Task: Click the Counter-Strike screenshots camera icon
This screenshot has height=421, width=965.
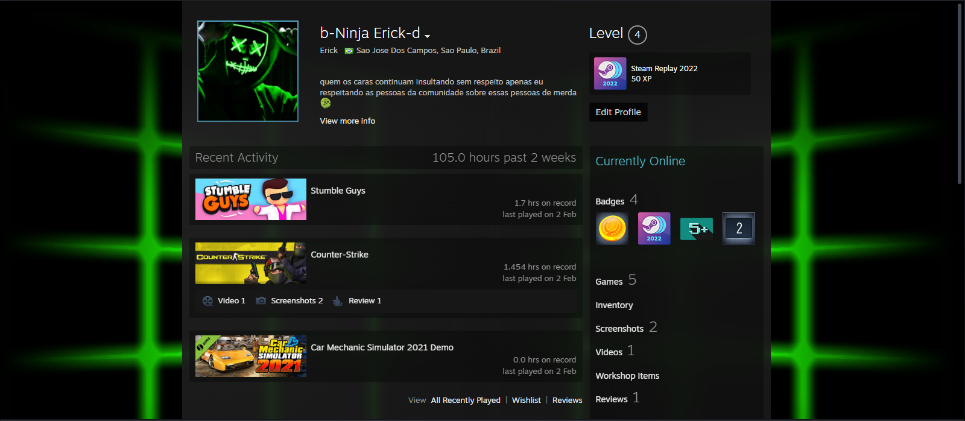Action: coord(261,300)
